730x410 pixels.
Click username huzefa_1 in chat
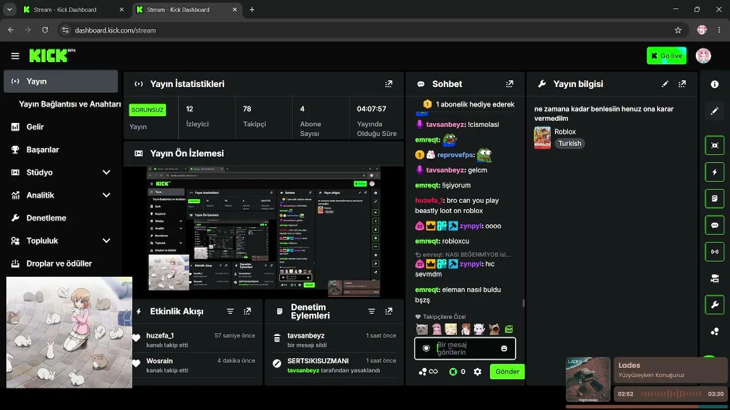(429, 200)
